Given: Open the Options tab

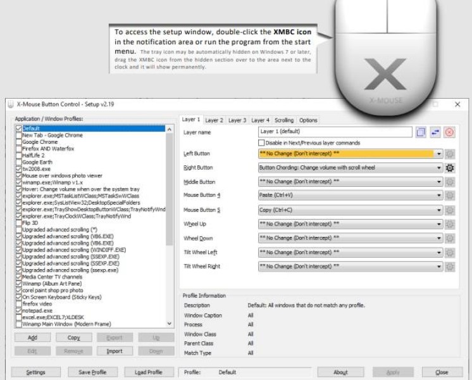Looking at the screenshot, I should click(x=308, y=120).
